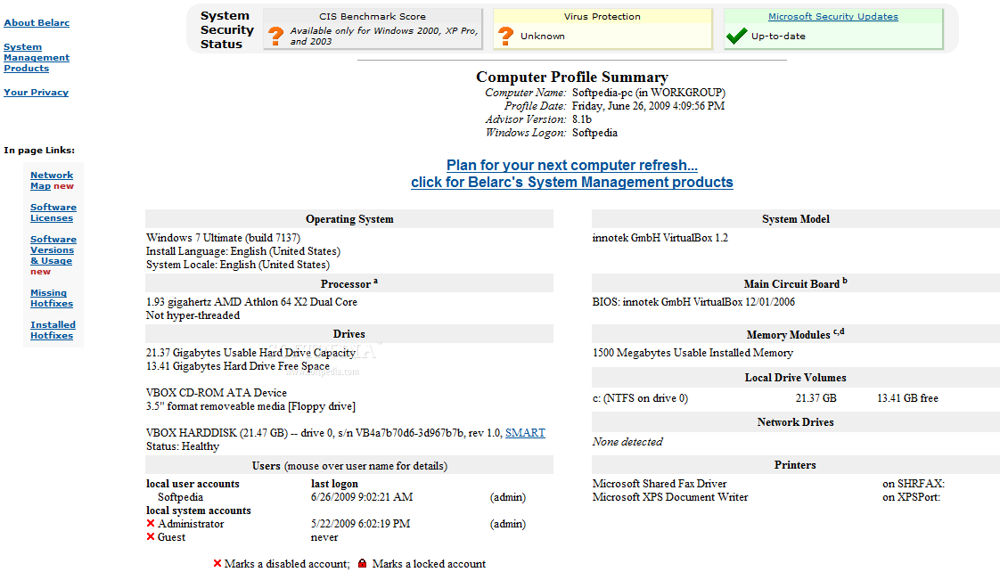Click red X icon beside Guest account
Screen dimensions: 1000x572
point(151,537)
